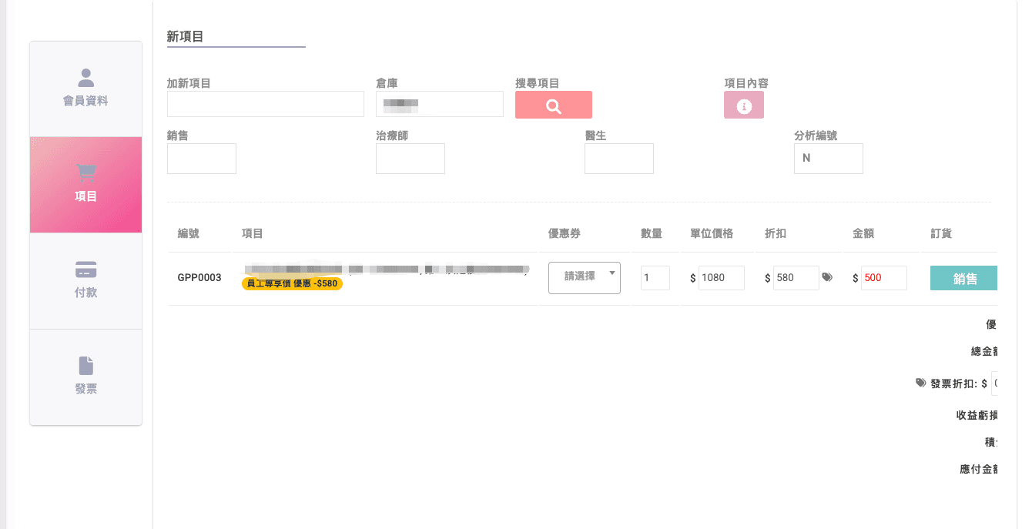Click the 加新項目 input field
Image resolution: width=1032 pixels, height=529 pixels.
click(x=265, y=104)
